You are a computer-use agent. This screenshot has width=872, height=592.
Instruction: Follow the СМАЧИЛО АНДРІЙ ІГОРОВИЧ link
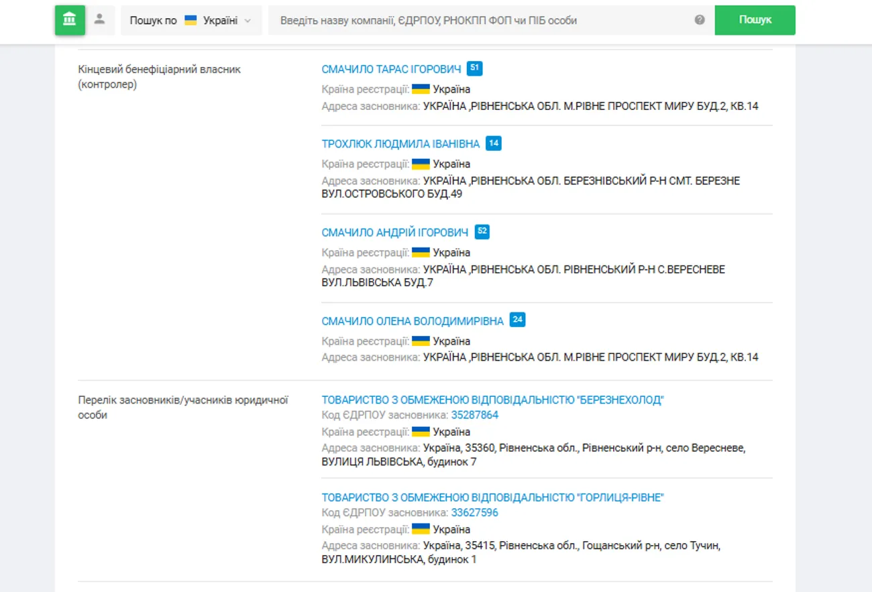(x=394, y=233)
